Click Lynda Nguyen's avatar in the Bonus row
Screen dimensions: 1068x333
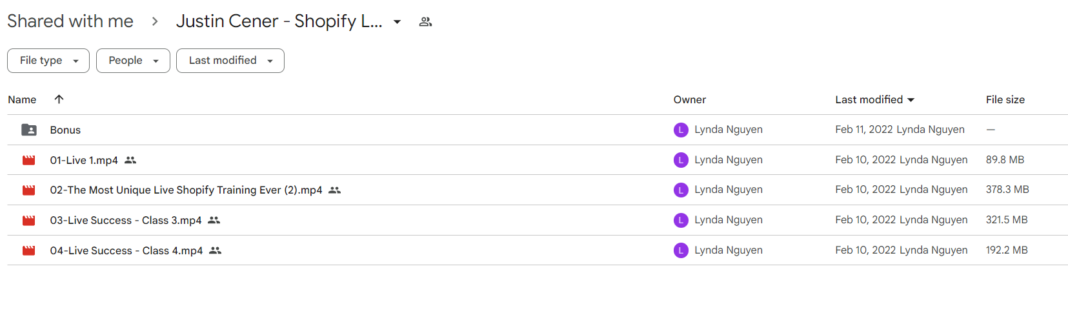[x=681, y=130]
